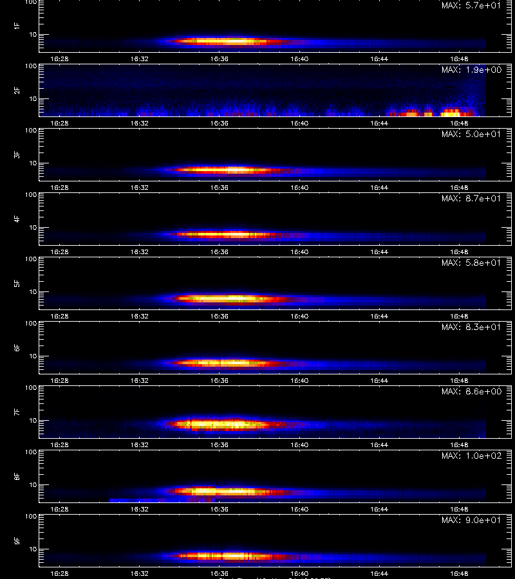Click the 16:36 tick label under panel 3F
The image size is (515, 579).
click(x=220, y=187)
